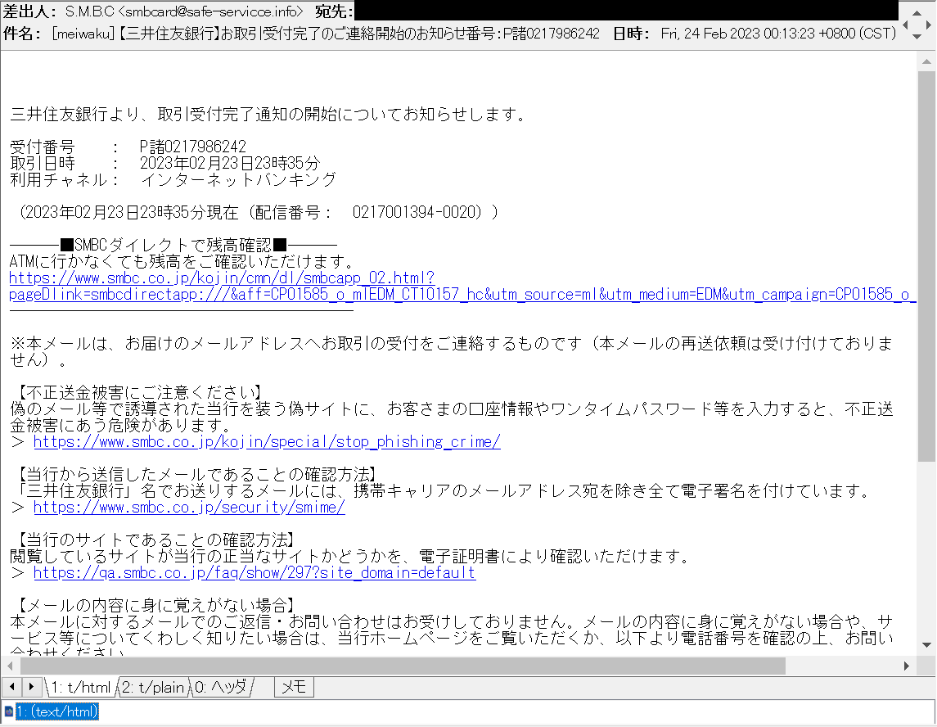This screenshot has width=937, height=727.
Task: Open the stop_phishing_crime link
Action: pyautogui.click(x=267, y=442)
